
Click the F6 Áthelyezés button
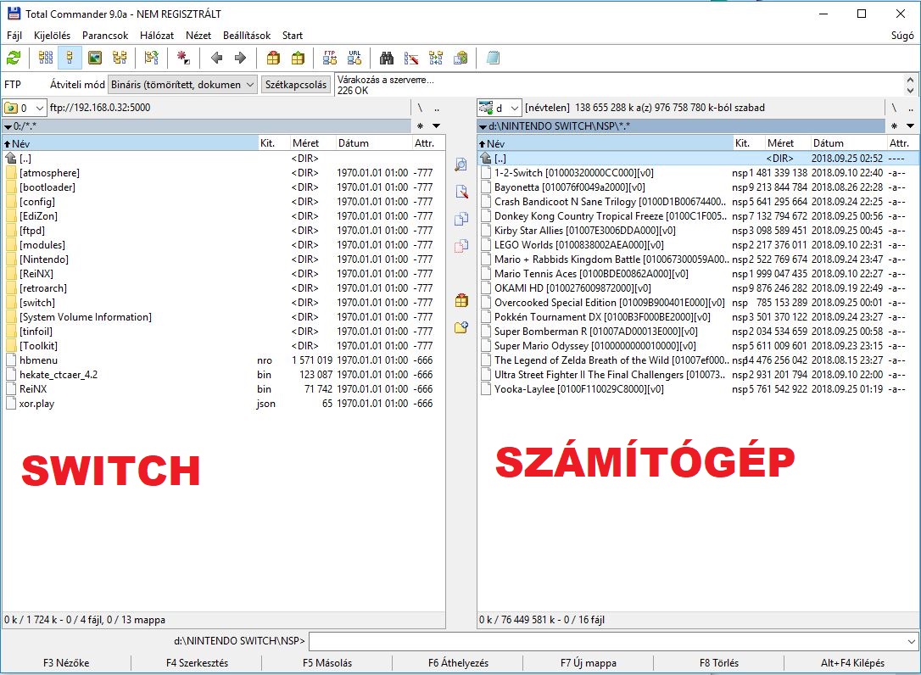(458, 662)
